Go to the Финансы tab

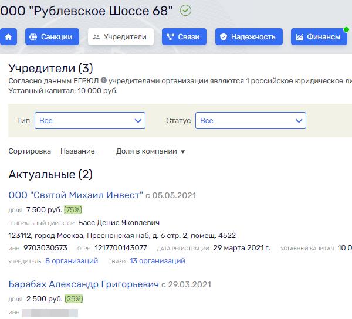coord(319,37)
